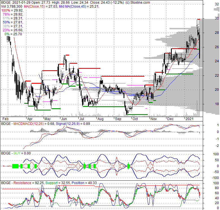Click the date 2021-01-29 in header
The image size is (220, 210).
(21, 3)
